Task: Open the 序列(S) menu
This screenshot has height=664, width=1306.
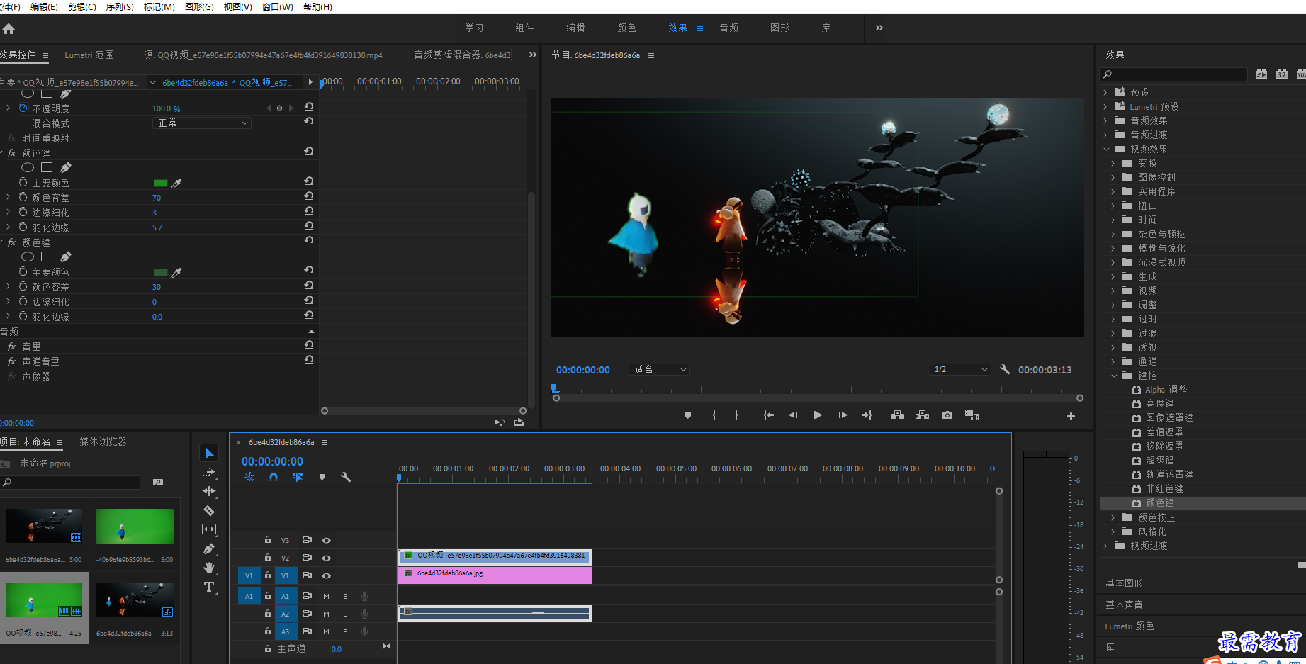Action: [x=120, y=6]
